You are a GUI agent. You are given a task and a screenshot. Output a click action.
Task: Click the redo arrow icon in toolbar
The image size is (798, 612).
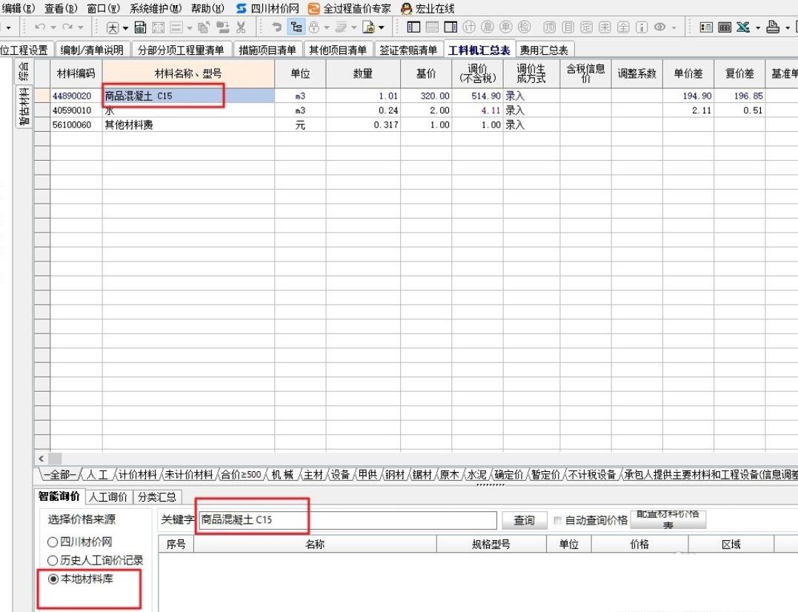(x=67, y=27)
